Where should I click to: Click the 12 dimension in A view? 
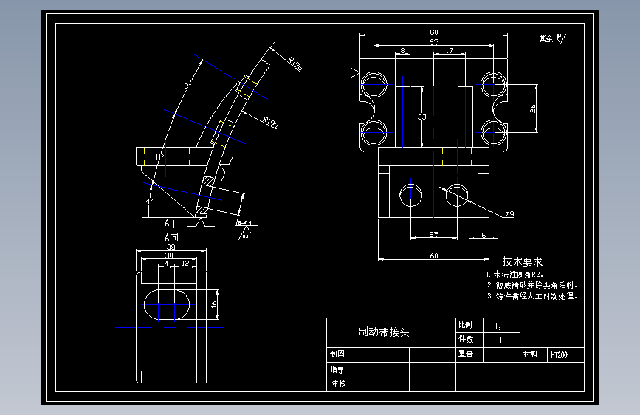pos(185,264)
